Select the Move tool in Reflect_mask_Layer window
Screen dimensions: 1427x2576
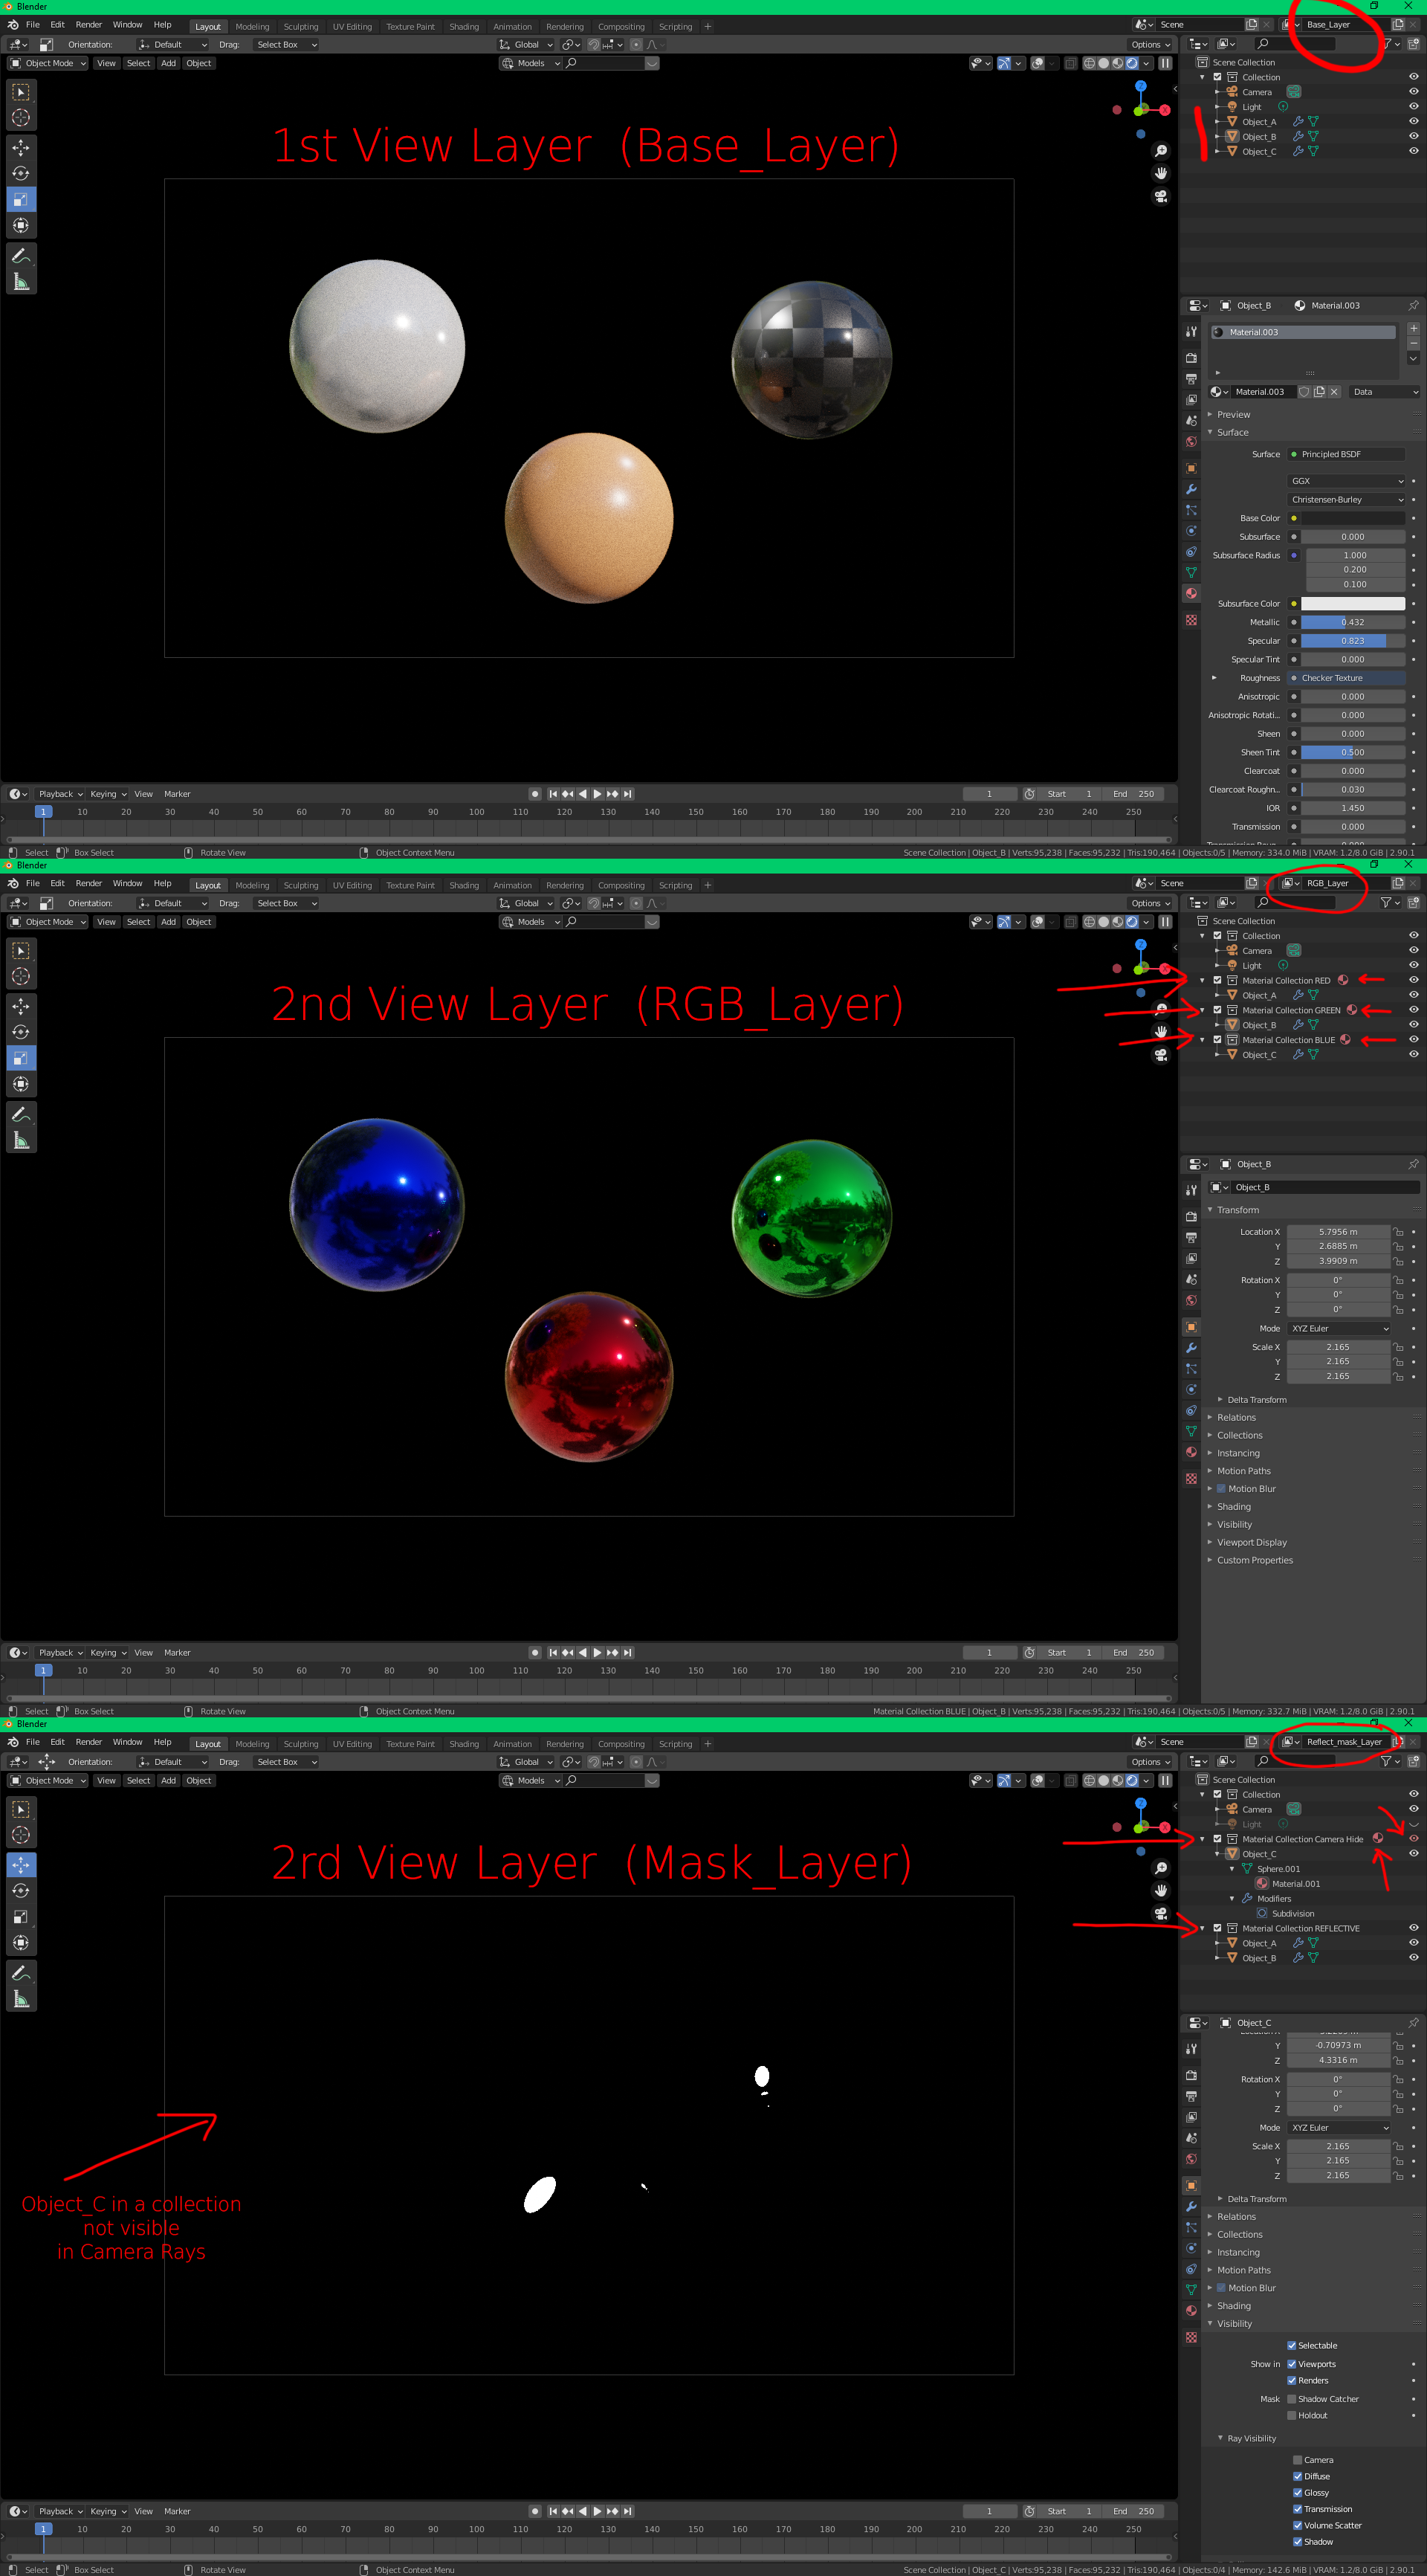pos(21,1865)
